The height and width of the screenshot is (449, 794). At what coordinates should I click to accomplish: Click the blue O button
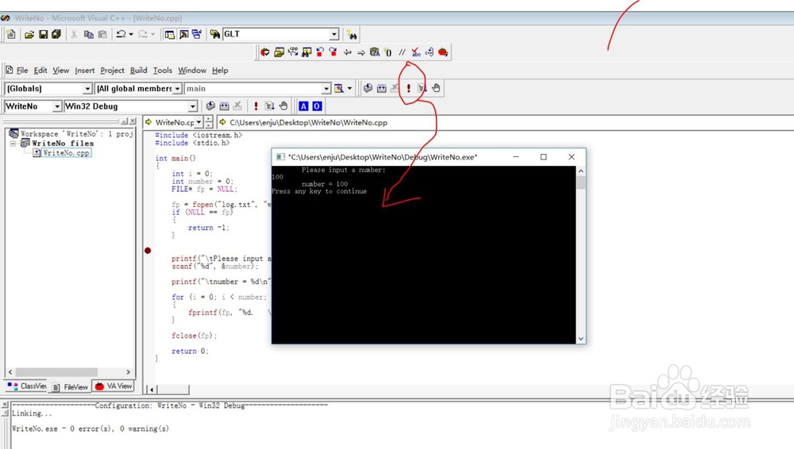317,106
